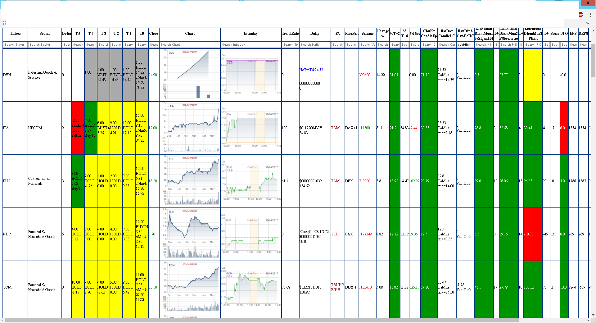Close the browser window

point(588,3)
